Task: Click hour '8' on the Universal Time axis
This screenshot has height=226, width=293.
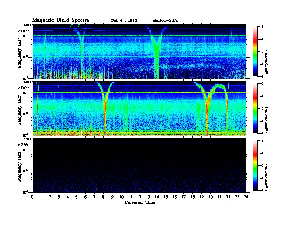Action: [103, 197]
